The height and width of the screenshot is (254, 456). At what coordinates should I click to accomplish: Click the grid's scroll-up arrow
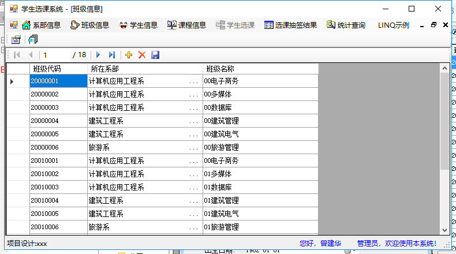pos(444,68)
